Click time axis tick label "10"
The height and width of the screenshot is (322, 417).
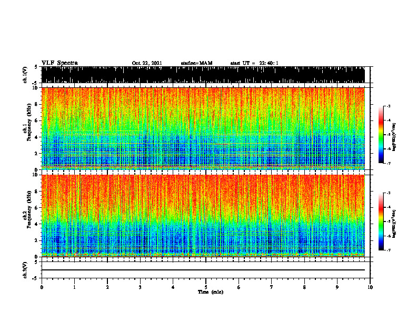click(370, 287)
